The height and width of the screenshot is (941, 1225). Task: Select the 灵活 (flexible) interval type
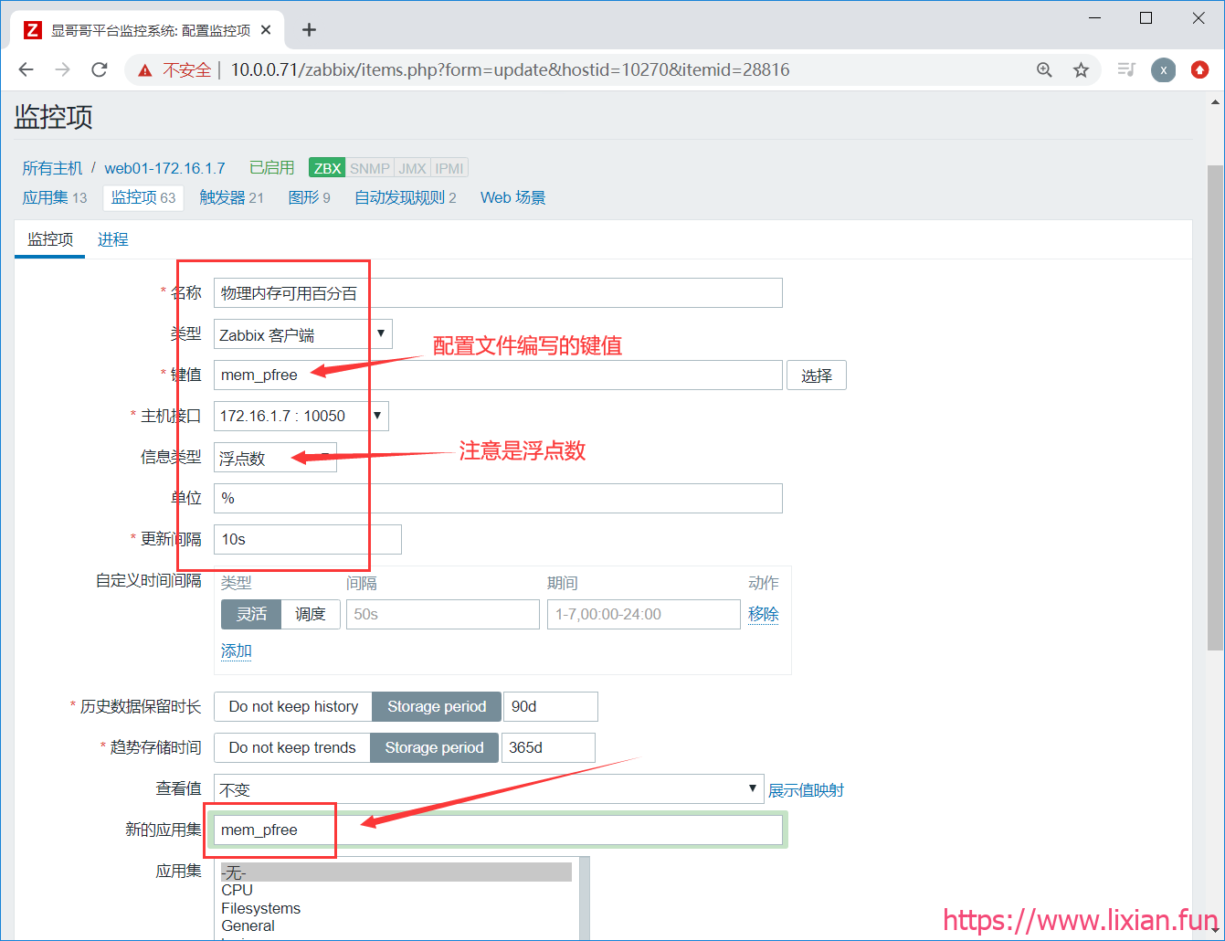(251, 614)
